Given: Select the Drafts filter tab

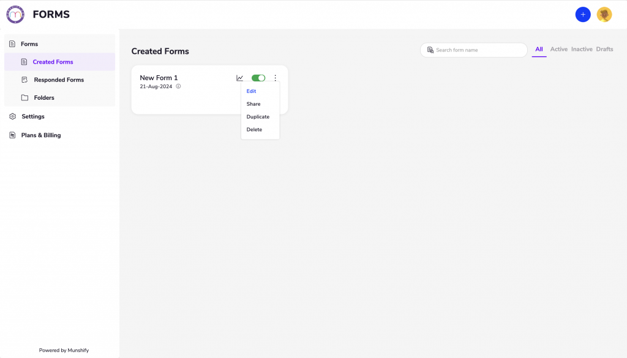Looking at the screenshot, I should pyautogui.click(x=605, y=49).
